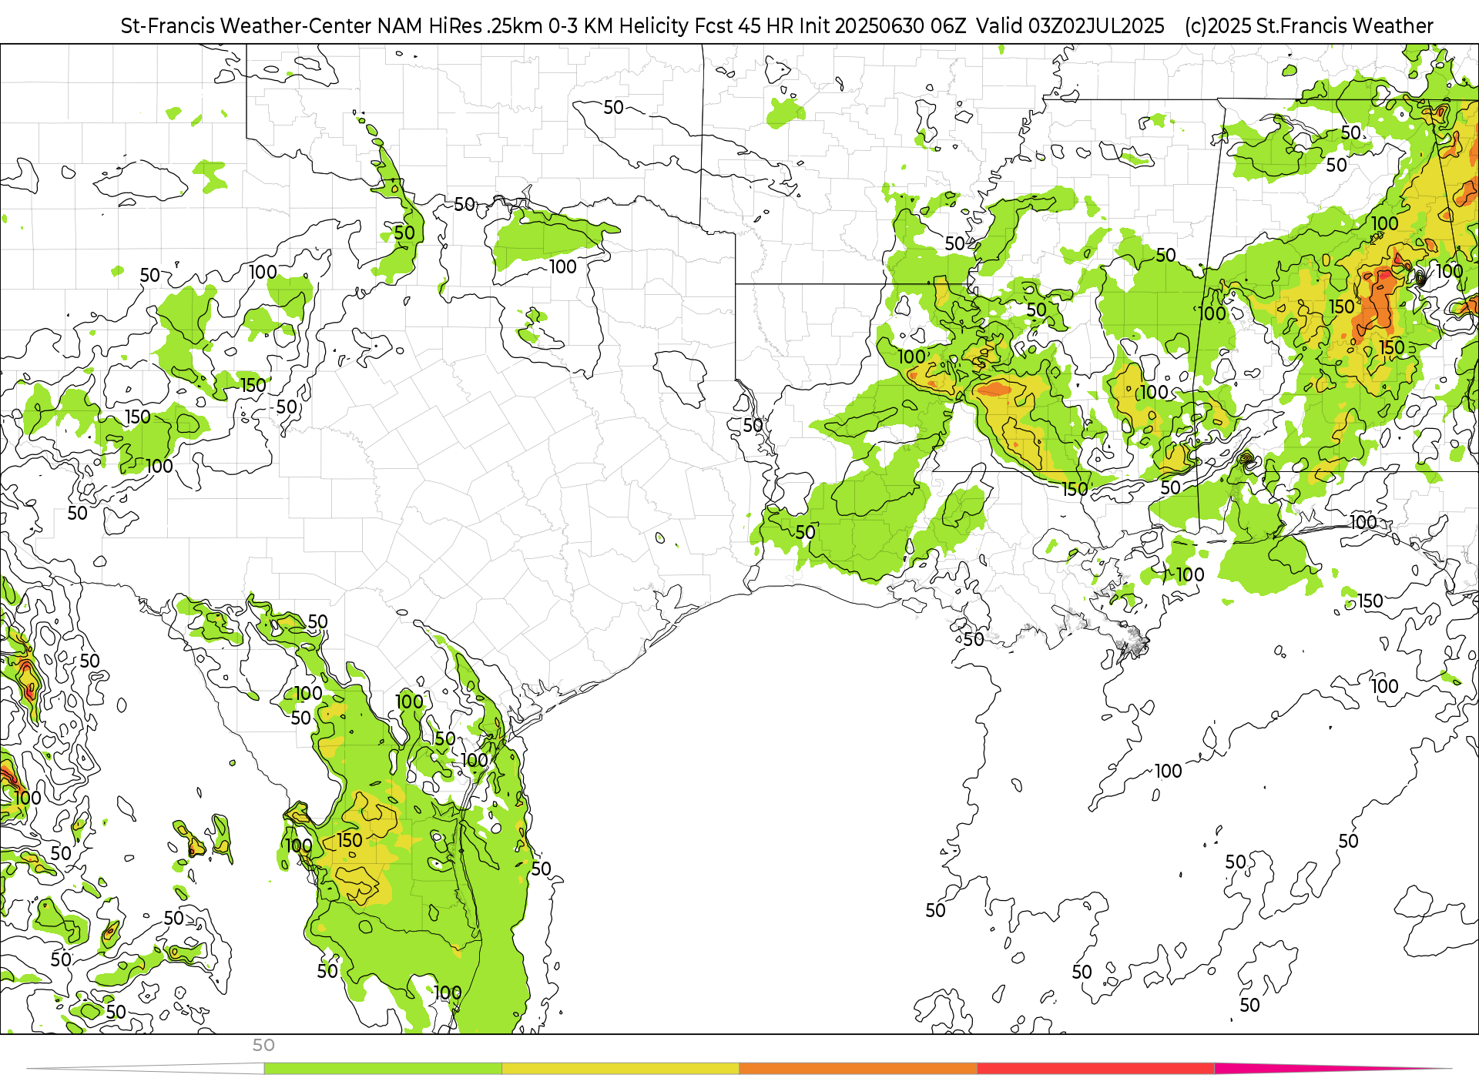Click the magenta arrow end of color bar
This screenshot has height=1078, width=1479.
click(x=1333, y=1069)
